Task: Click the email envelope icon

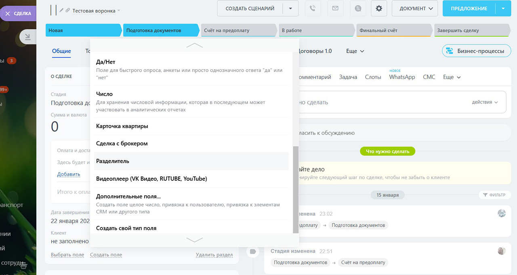Action: 335,8
